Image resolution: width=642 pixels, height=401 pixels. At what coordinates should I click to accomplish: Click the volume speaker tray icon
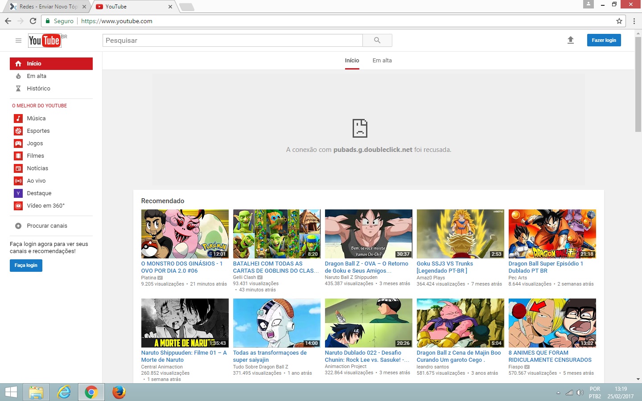[x=580, y=393]
